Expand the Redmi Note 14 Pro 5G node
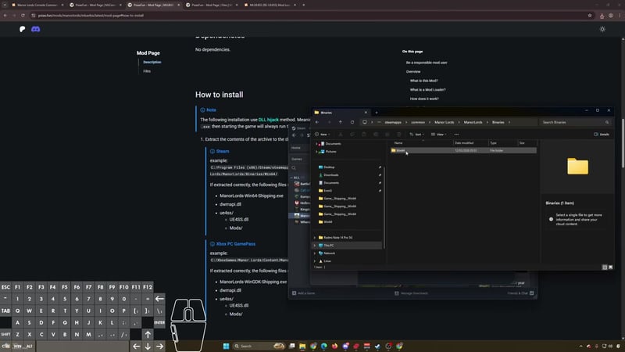 (315, 238)
